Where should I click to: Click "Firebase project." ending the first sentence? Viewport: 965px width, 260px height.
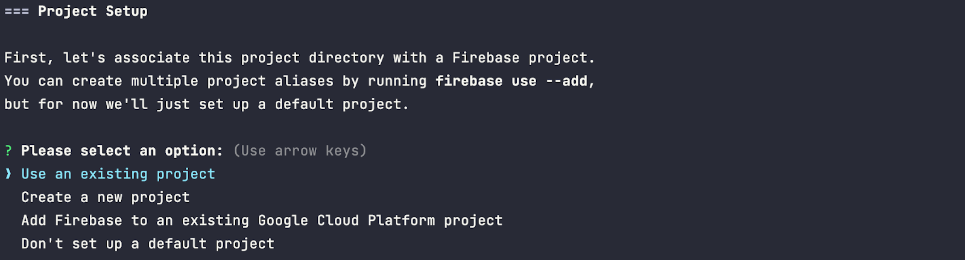(524, 58)
